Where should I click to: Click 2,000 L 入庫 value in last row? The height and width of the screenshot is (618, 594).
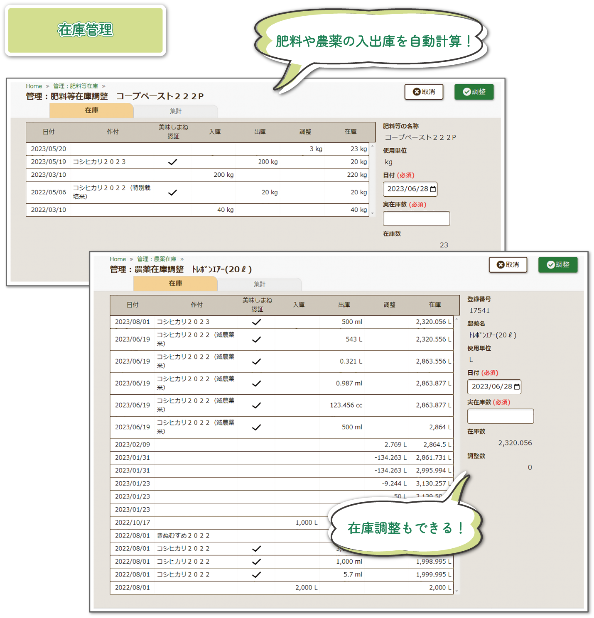[307, 588]
